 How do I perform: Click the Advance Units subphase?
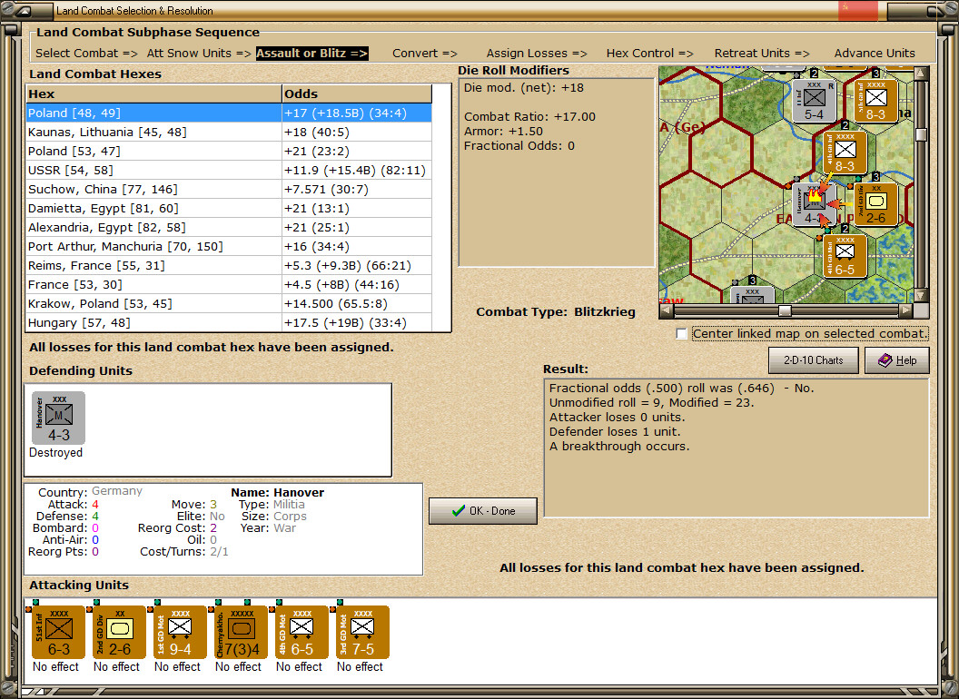click(x=875, y=54)
